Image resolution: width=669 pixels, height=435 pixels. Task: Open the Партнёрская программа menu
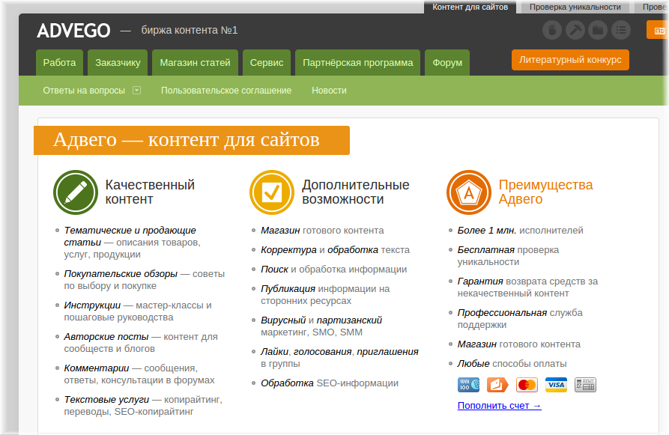[x=358, y=63]
